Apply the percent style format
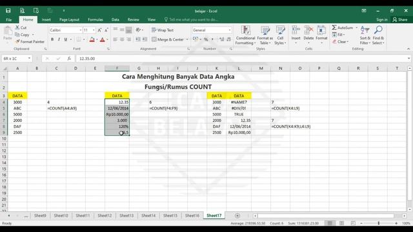This screenshot has width=413, height=232. tap(206, 39)
